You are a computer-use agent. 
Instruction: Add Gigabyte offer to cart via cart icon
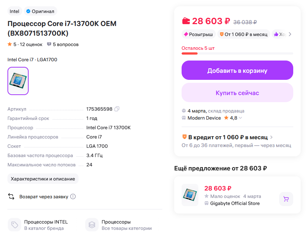tap(286, 199)
